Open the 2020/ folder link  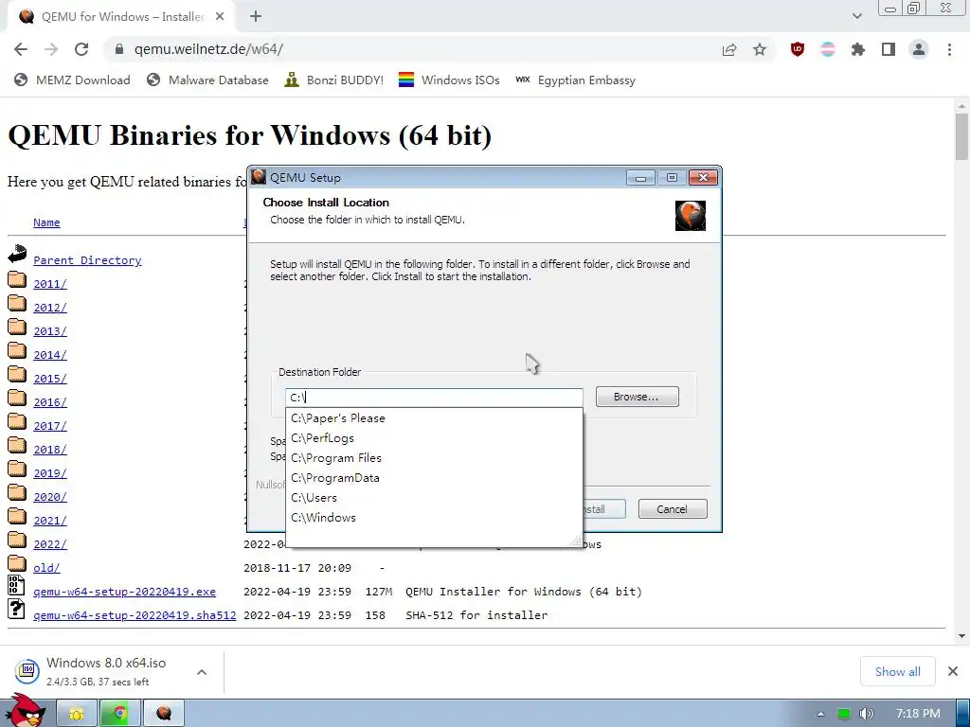point(50,497)
